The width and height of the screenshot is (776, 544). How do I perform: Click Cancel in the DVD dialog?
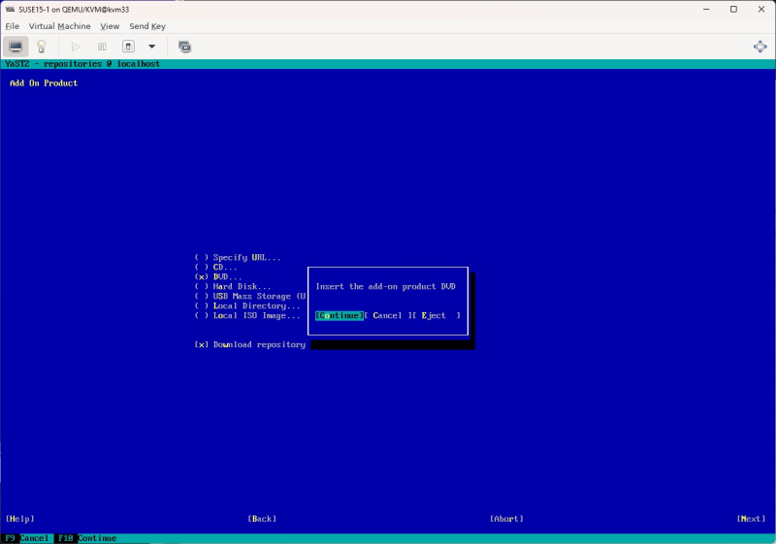click(387, 315)
